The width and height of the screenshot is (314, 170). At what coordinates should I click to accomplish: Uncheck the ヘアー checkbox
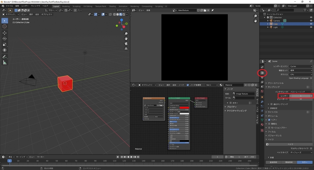click(269, 120)
